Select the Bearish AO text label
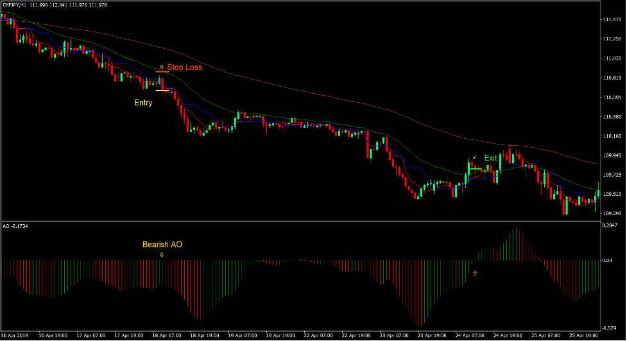The height and width of the screenshot is (341, 627). coord(162,245)
